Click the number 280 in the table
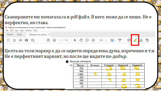 coord(81,77)
